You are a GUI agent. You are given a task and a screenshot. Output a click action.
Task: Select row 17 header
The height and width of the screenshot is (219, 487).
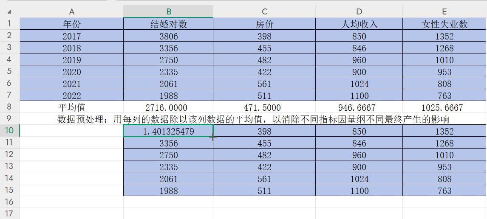pos(10,213)
